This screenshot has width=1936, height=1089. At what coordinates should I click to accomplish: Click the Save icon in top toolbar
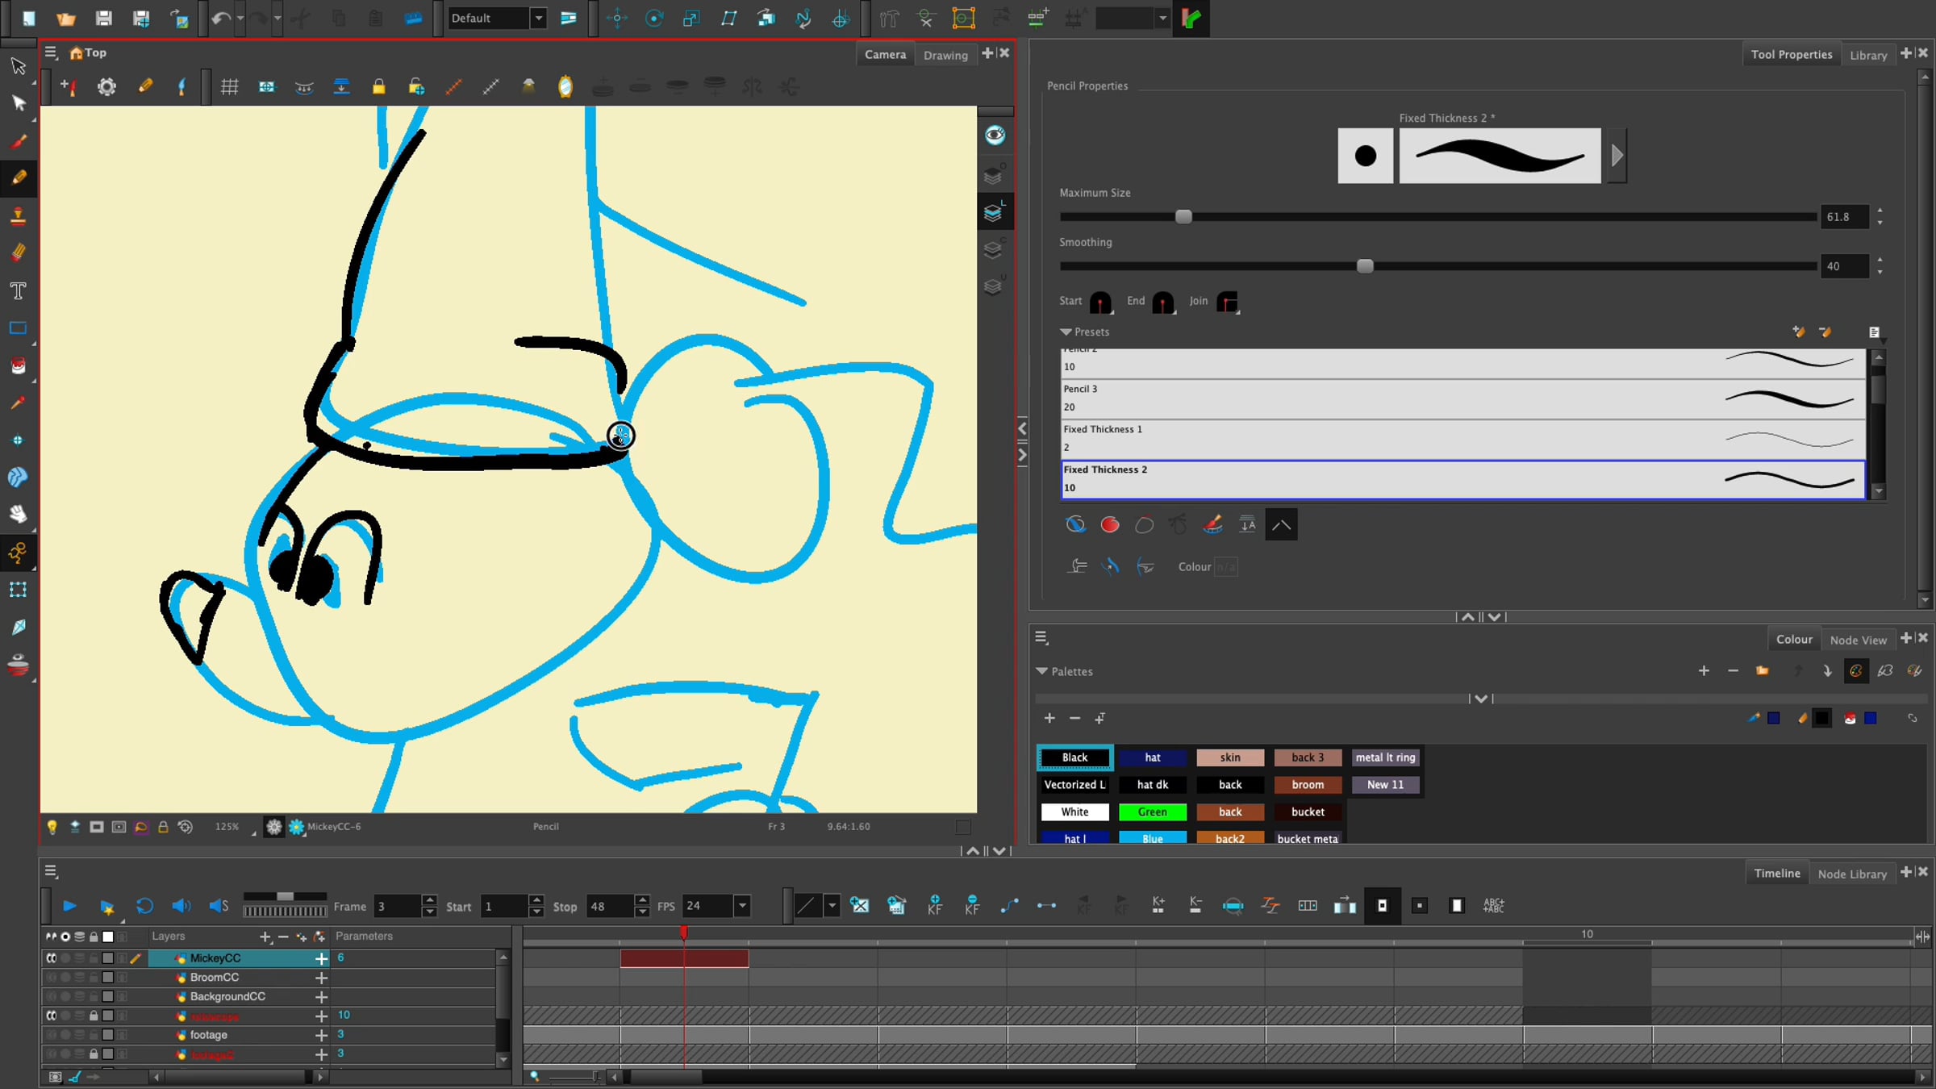(103, 18)
